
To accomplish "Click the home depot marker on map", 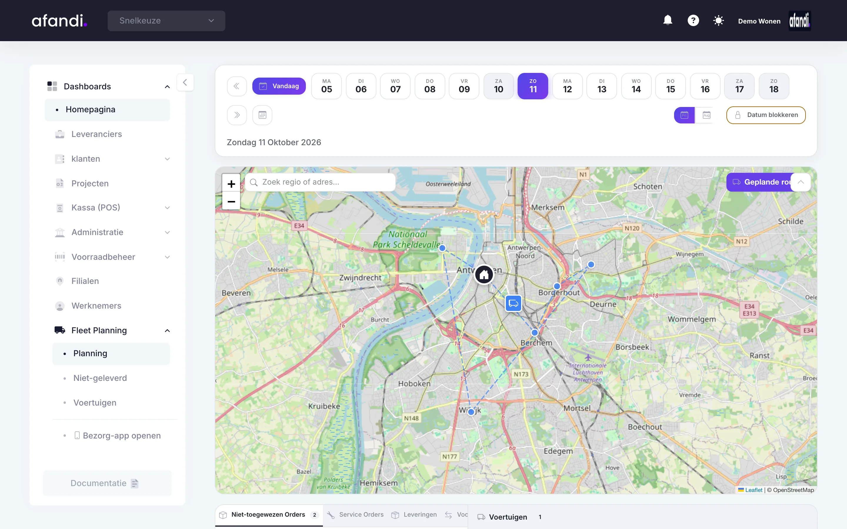I will (x=484, y=275).
